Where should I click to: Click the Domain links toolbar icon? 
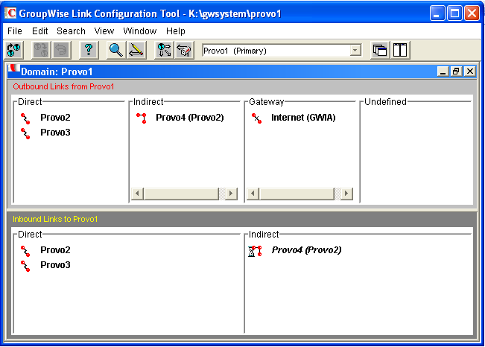click(x=164, y=50)
